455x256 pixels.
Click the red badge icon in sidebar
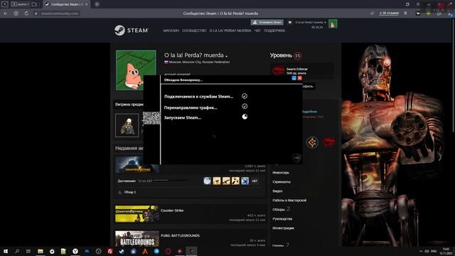point(328,142)
